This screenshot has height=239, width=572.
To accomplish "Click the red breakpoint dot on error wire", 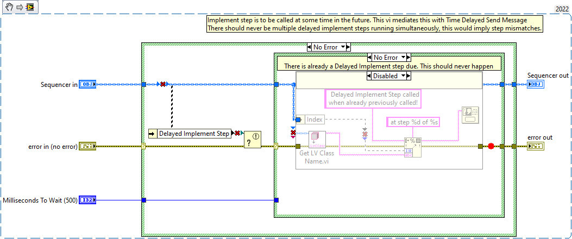I will 491,146.
